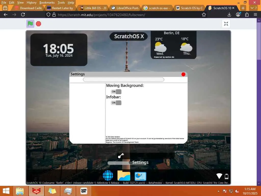
Task: Go forward to the next page
Action: pyautogui.click(x=14, y=15)
